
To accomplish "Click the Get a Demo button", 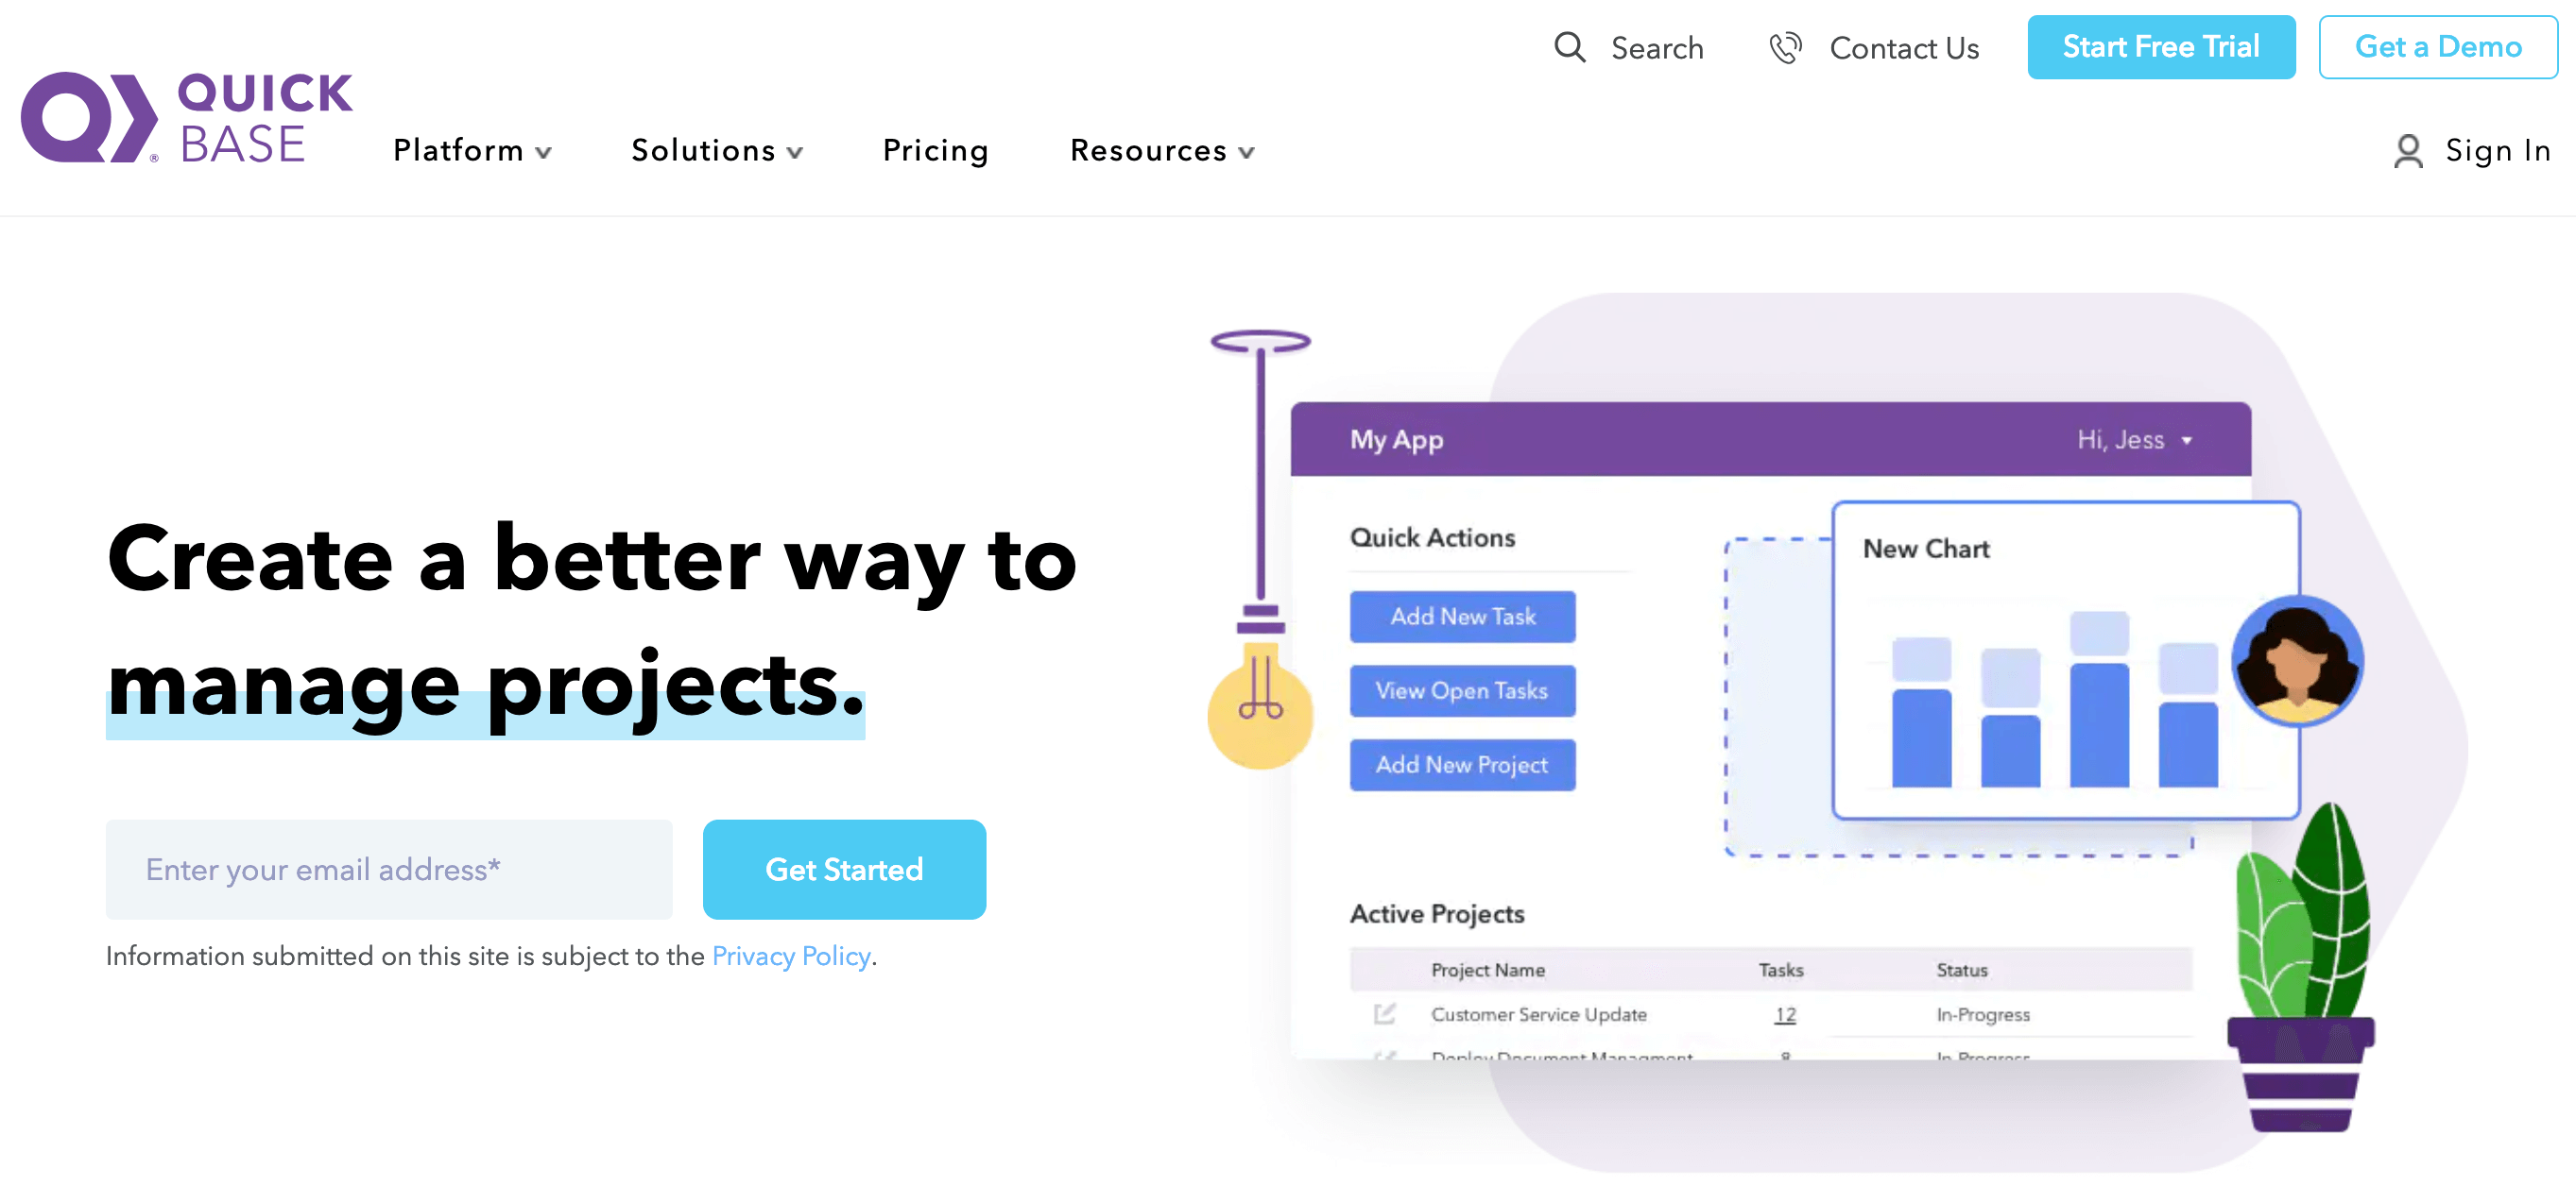I will pyautogui.click(x=2440, y=47).
